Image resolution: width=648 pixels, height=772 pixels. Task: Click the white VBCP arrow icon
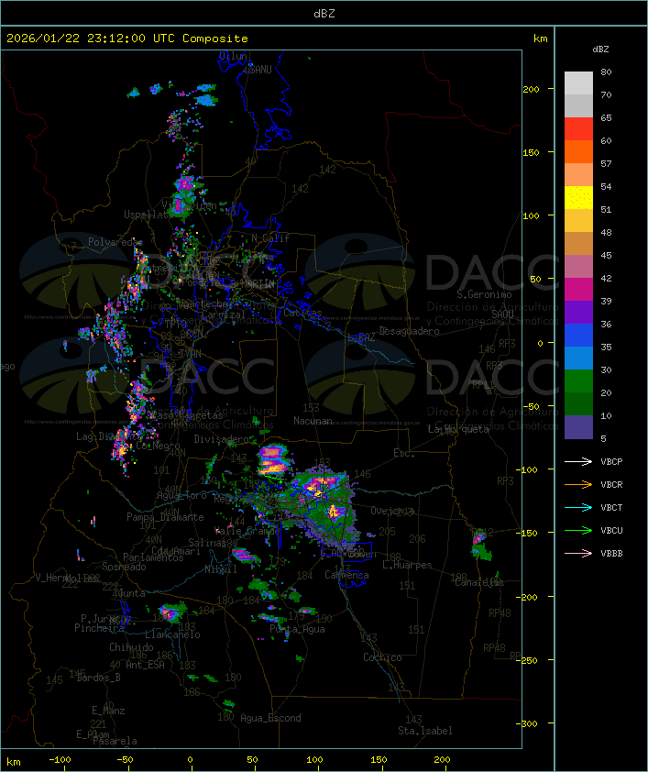pyautogui.click(x=578, y=461)
